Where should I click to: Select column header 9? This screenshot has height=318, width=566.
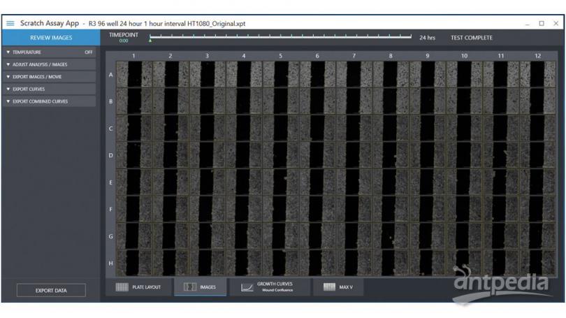tap(428, 56)
